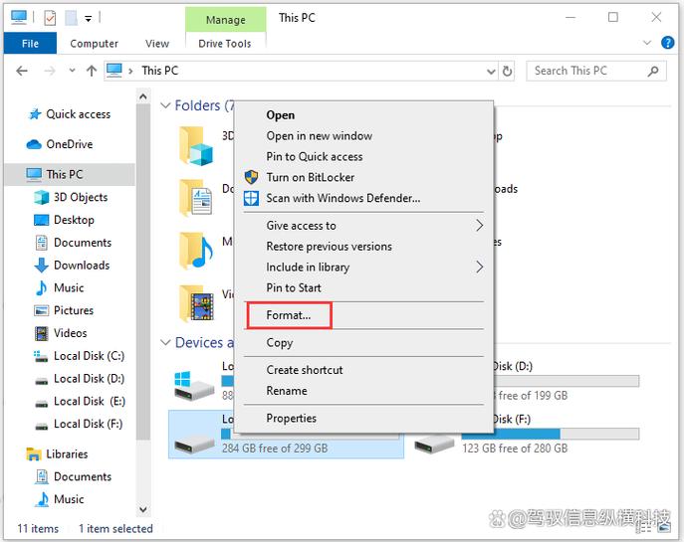
Task: Switch to the View ribbon tab
Action: click(x=157, y=44)
